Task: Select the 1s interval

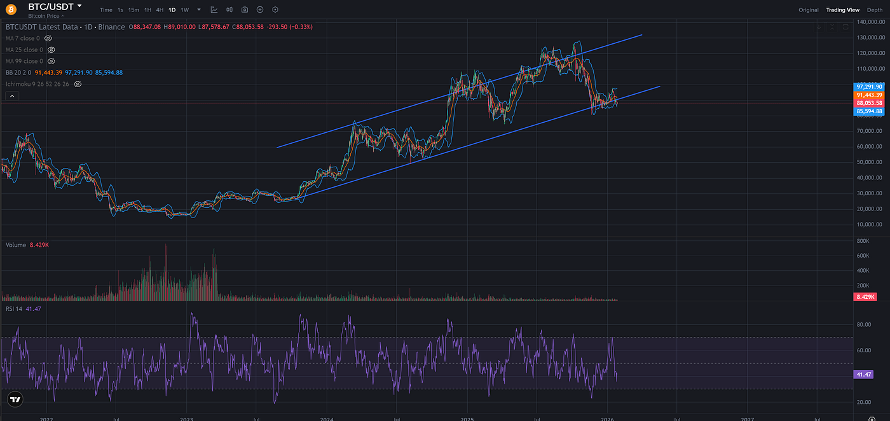Action: pyautogui.click(x=120, y=10)
